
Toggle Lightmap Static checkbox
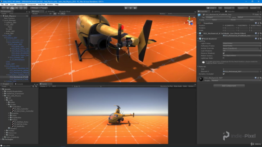pos(224,58)
